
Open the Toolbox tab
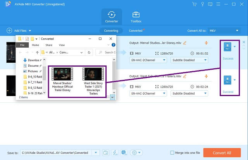pyautogui.click(x=136, y=17)
